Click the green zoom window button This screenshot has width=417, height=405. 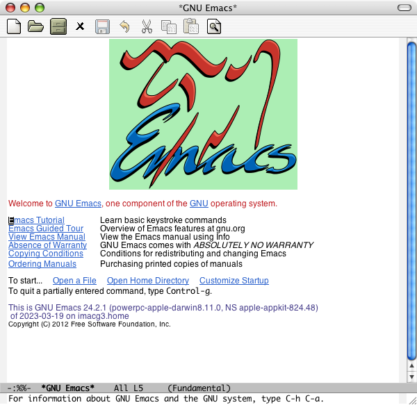[x=40, y=8]
